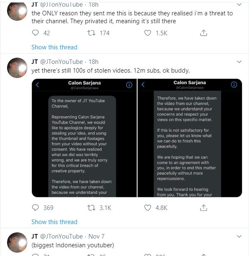Open the left Calon Sarjana message screenshot
249x256 pixels.
84,138
